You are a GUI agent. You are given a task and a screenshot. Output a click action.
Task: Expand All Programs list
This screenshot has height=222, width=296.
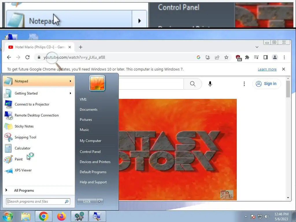pyautogui.click(x=24, y=190)
